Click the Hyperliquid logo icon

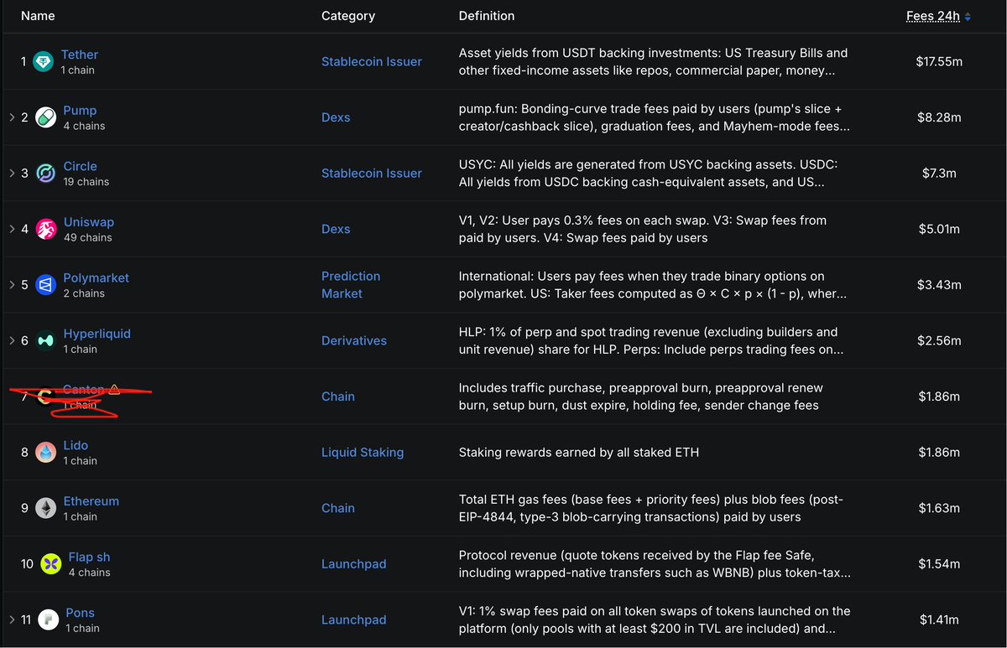point(46,340)
